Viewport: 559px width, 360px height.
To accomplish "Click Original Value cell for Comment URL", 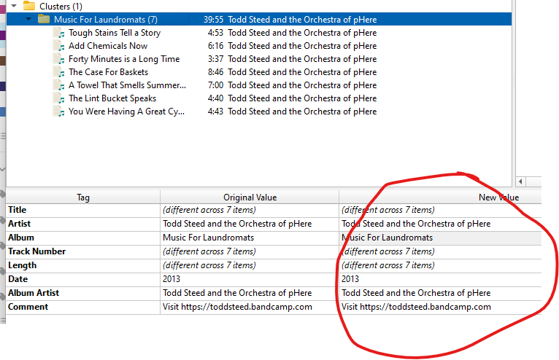I will tap(250, 308).
